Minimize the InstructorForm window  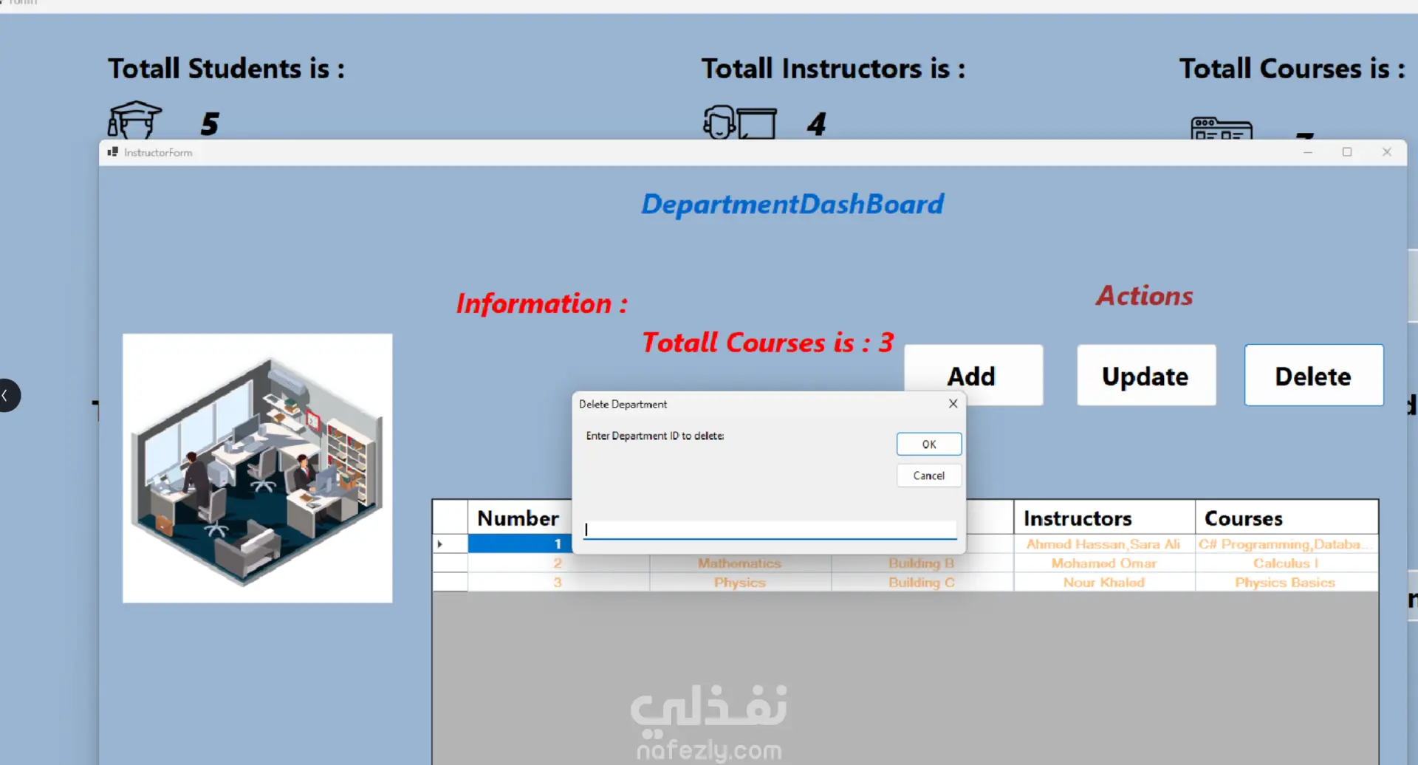pos(1308,152)
